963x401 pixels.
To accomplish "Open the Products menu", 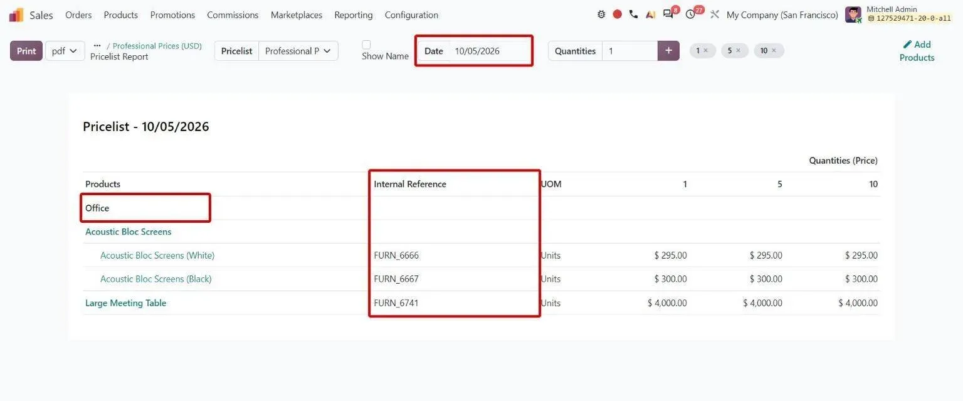I will click(121, 14).
